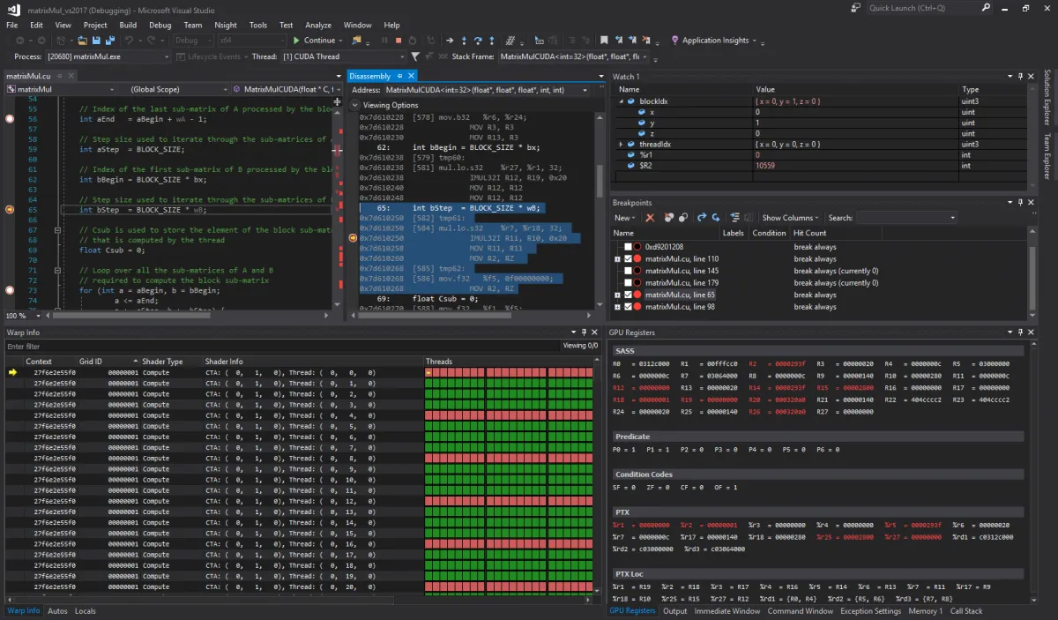Open the Analyze menu

(x=317, y=25)
